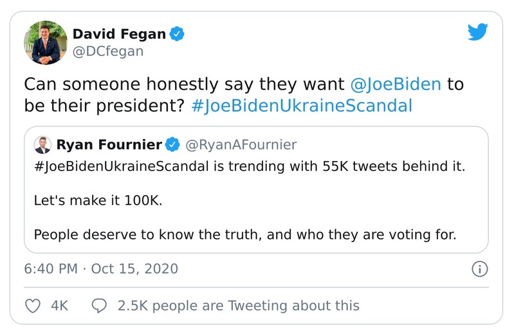This screenshot has height=335, width=514.
Task: Open #JoeBidenUkraineScandal hashtag in main tweet
Action: (302, 106)
